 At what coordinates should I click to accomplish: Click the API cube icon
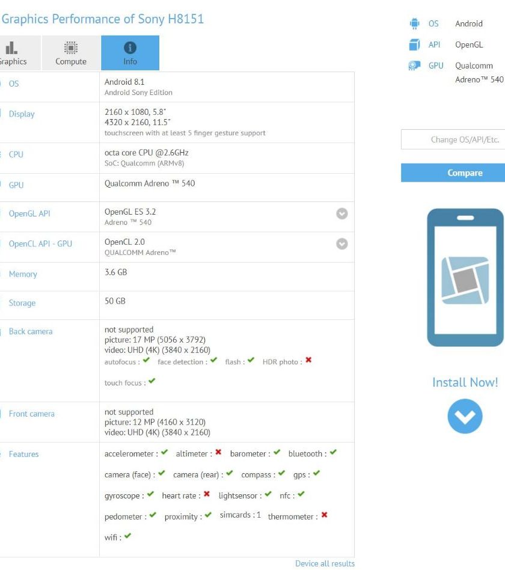click(x=414, y=44)
